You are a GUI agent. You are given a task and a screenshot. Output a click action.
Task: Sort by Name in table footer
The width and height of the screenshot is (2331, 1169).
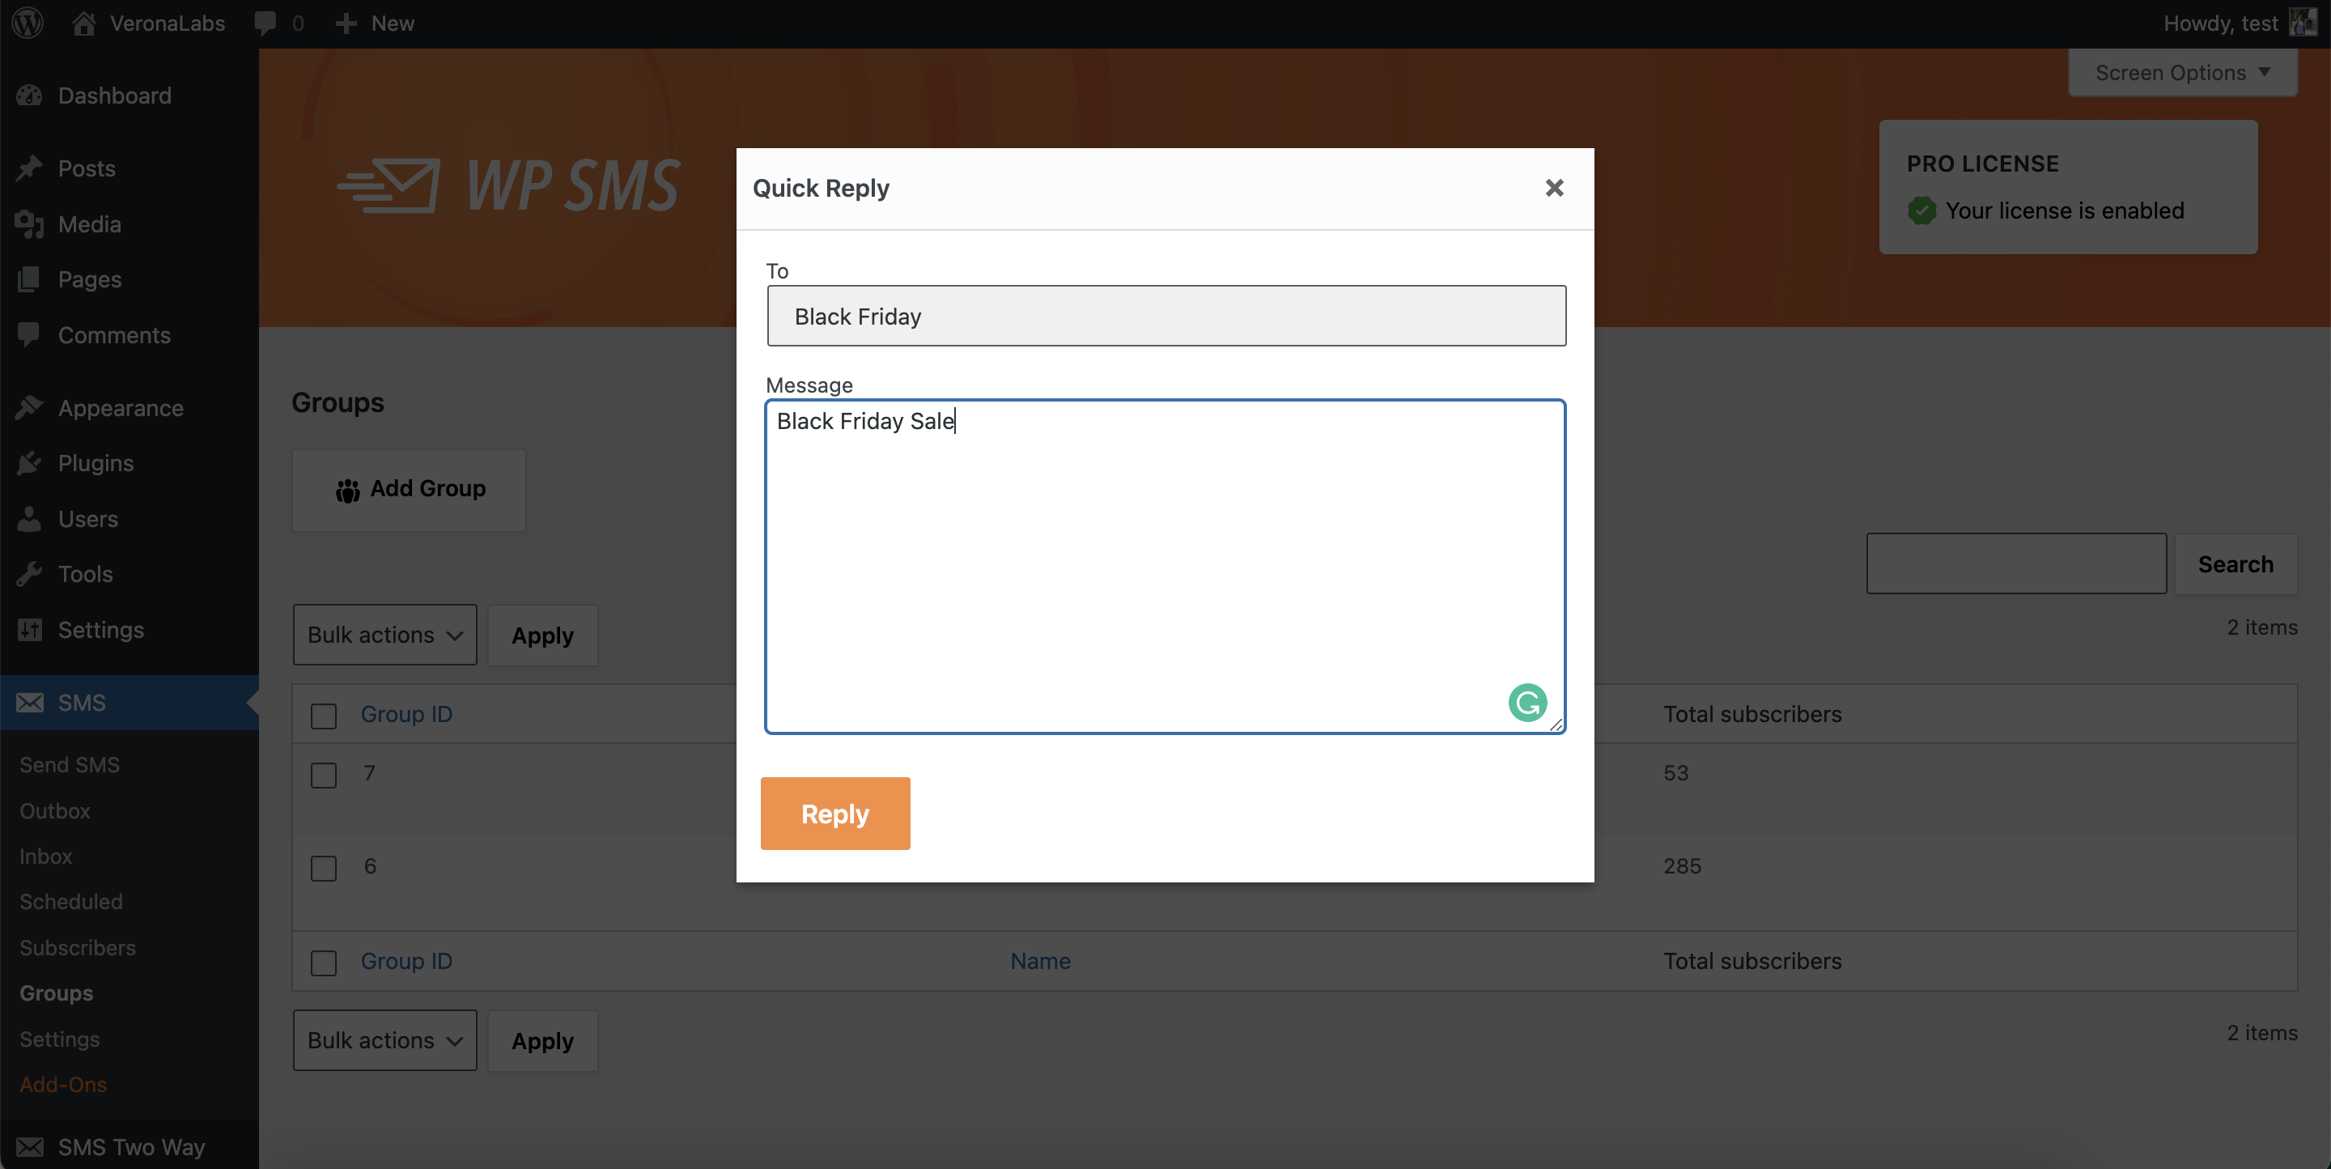[1041, 961]
